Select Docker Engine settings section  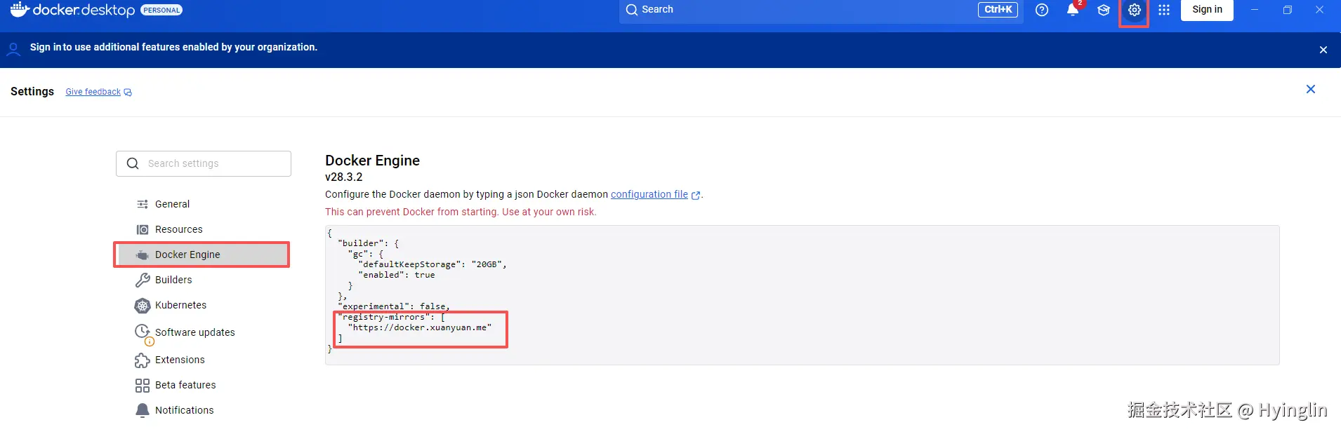[x=204, y=255]
